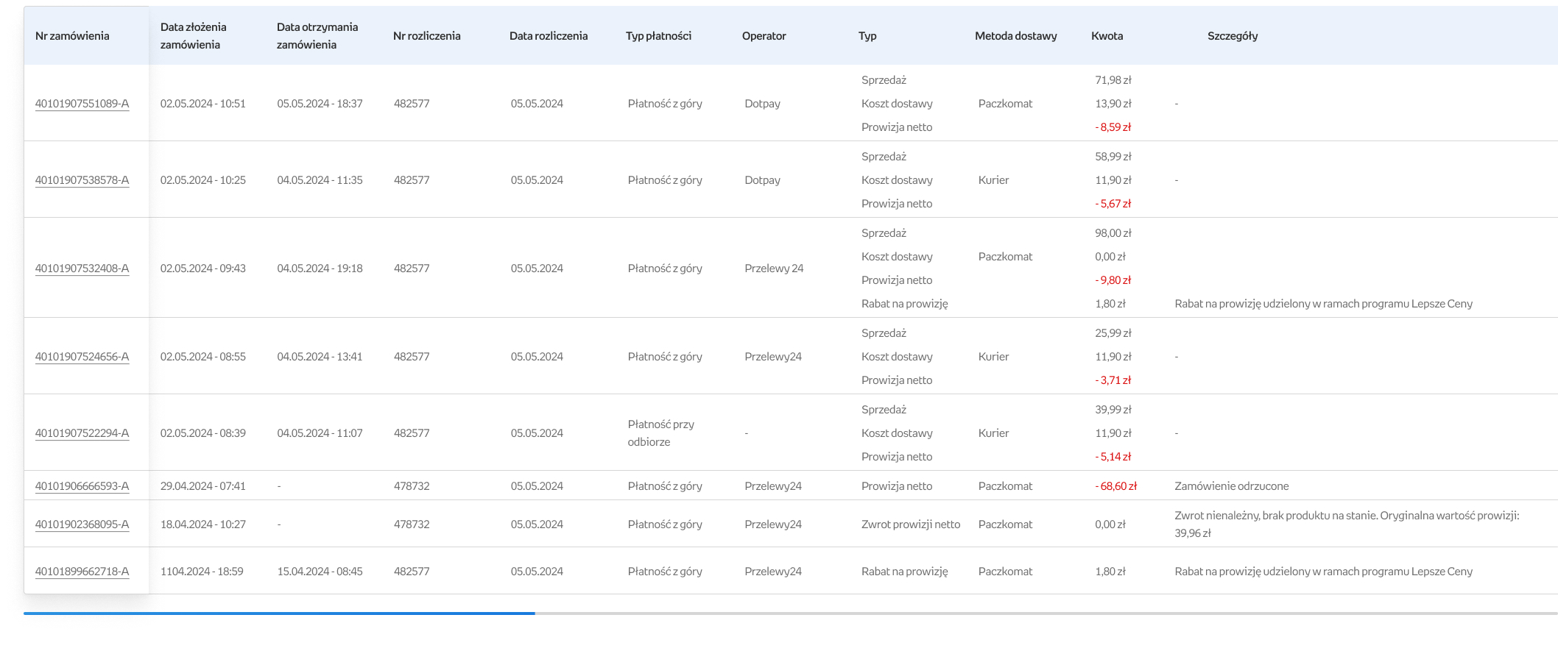This screenshot has width=1558, height=651.
Task: Open order 40101899662718-A
Action: (x=82, y=572)
